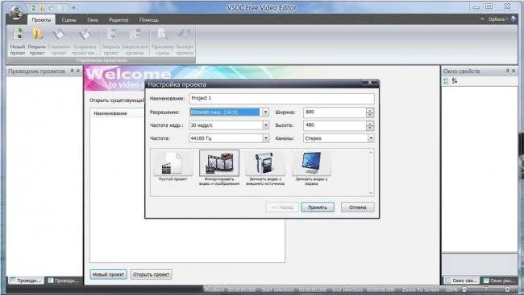Click the project type list scrollbar
The width and height of the screenshot is (524, 295).
371,172
